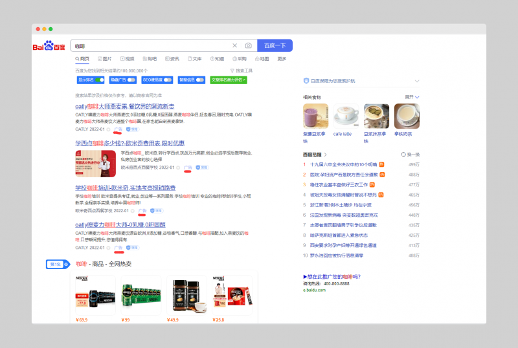Click the 百度一下 search button
Image resolution: width=518 pixels, height=348 pixels.
275,46
